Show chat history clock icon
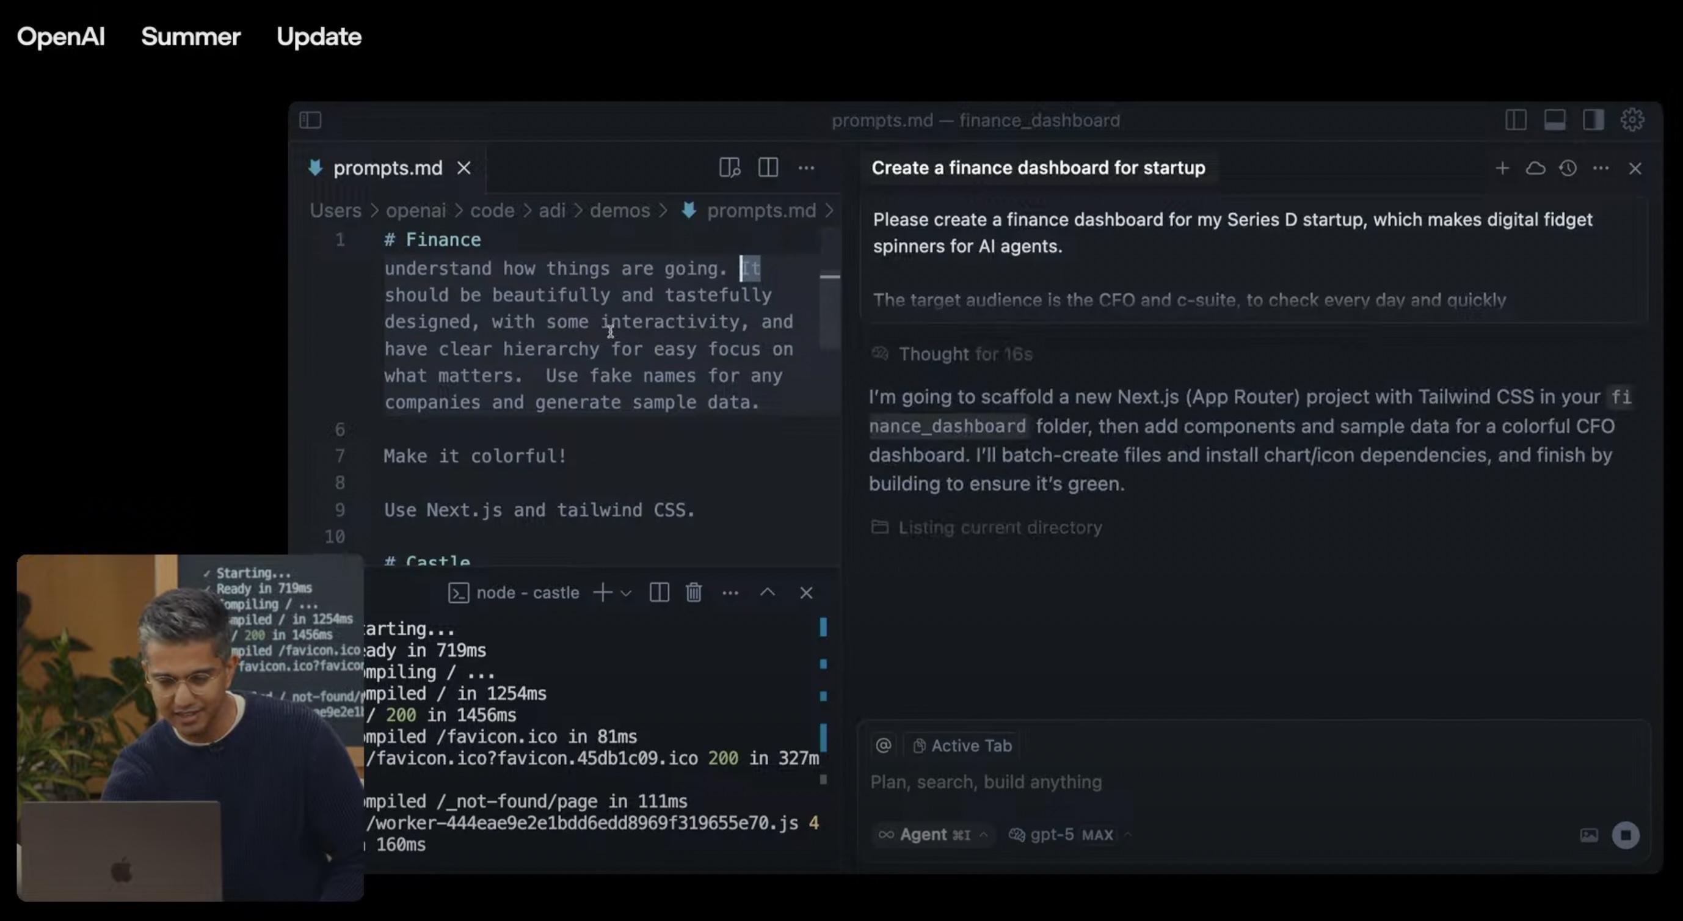This screenshot has height=921, width=1683. (x=1568, y=169)
